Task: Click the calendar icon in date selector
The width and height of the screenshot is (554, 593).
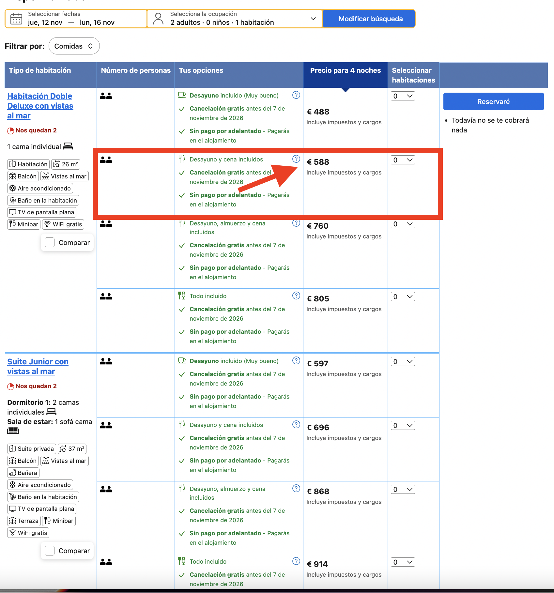Action: (x=16, y=19)
